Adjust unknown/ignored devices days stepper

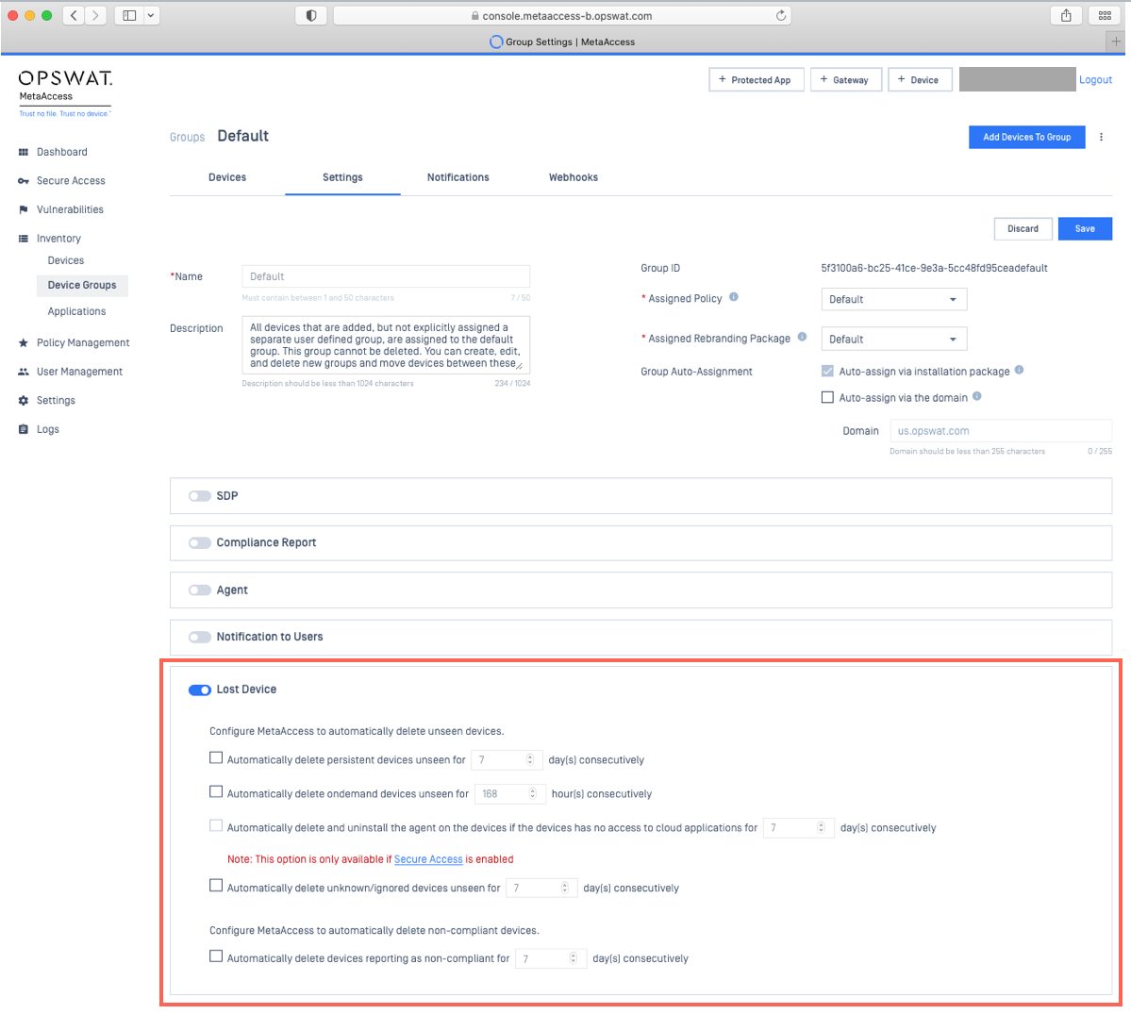(565, 888)
